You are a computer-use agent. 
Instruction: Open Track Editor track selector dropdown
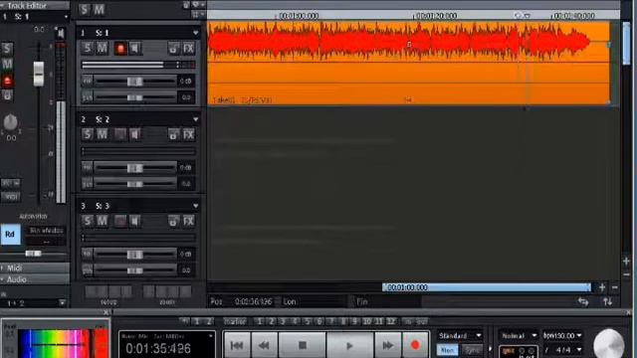click(x=67, y=17)
